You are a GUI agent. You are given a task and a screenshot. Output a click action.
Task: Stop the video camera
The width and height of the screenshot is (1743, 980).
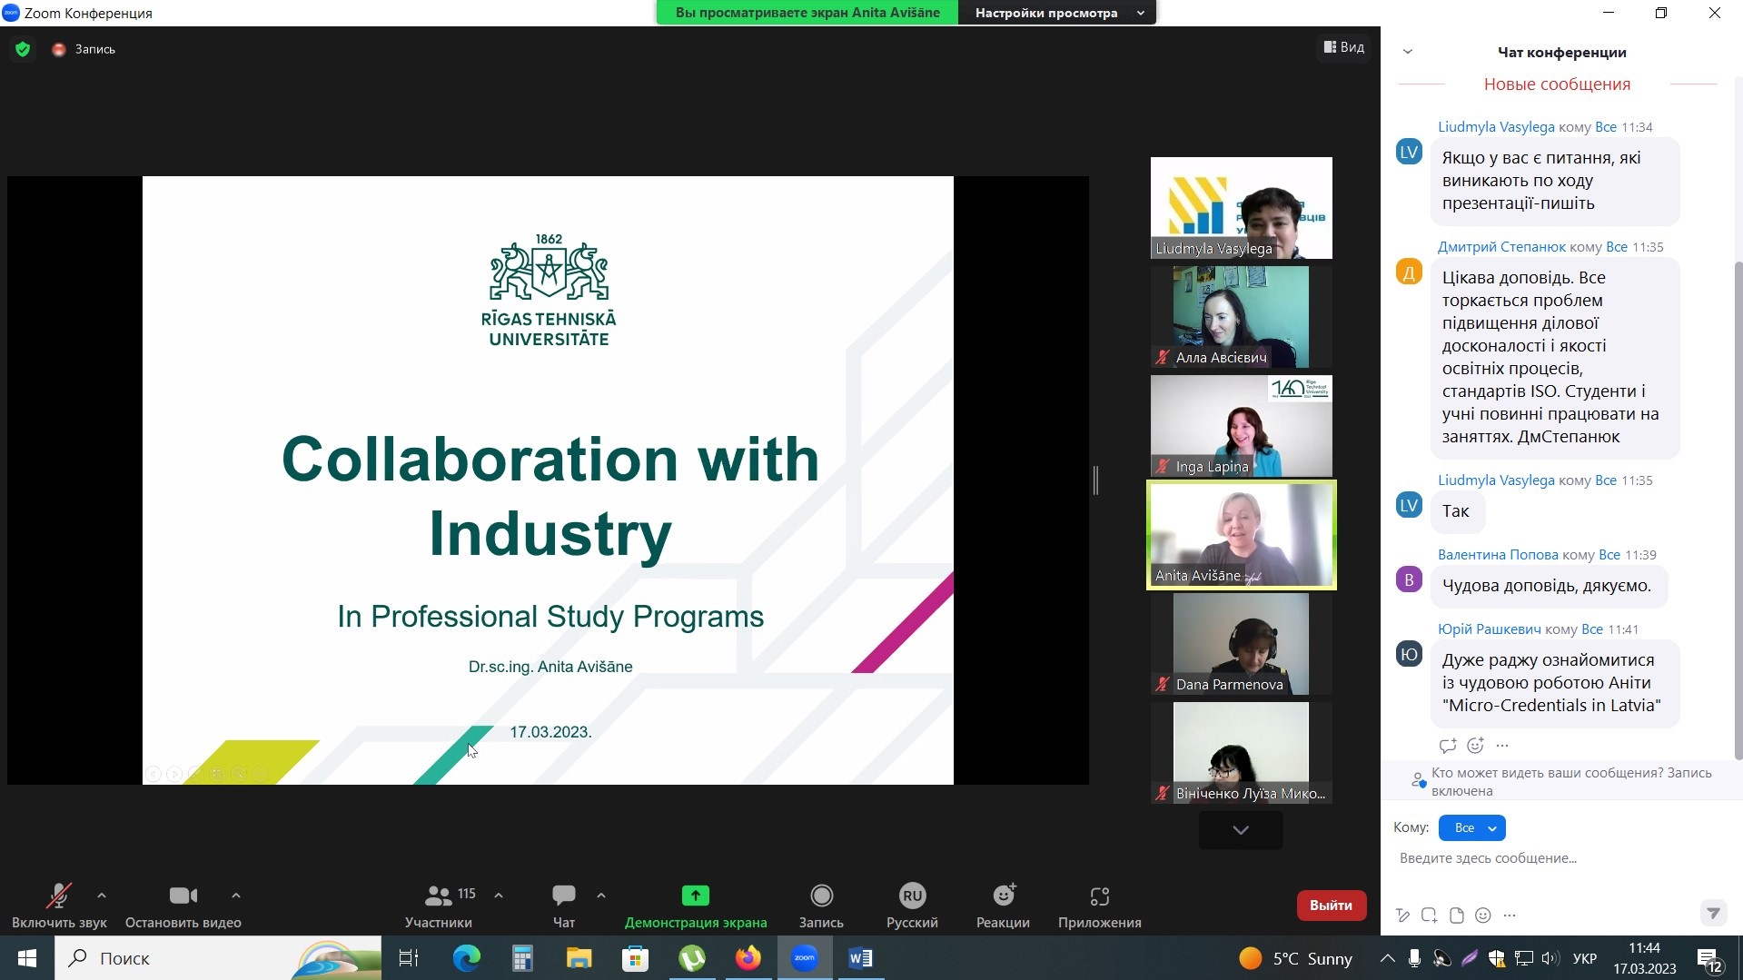point(183,896)
